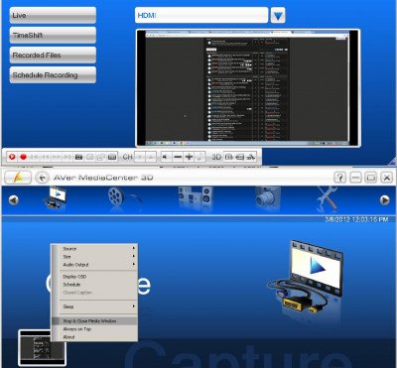
Task: Mute audio with the speaker icon
Action: (167, 157)
